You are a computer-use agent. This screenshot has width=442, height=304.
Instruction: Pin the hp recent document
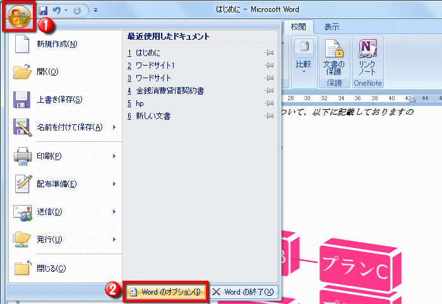coord(269,103)
